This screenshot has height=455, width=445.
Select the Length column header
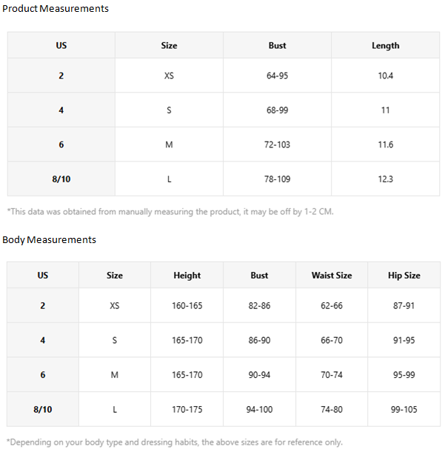point(385,46)
